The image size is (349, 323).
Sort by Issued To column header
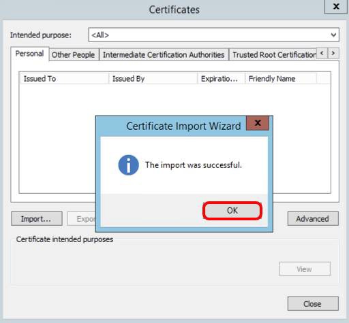[x=64, y=79]
